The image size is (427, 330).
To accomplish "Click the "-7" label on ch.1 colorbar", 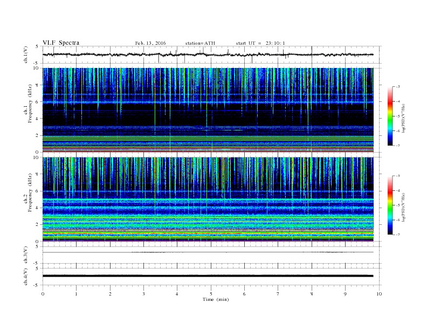I will click(x=398, y=146).
